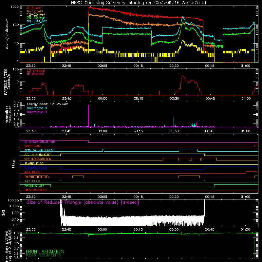Select the 6-12 keV legend label
262x262 pixels.
pos(35,11)
